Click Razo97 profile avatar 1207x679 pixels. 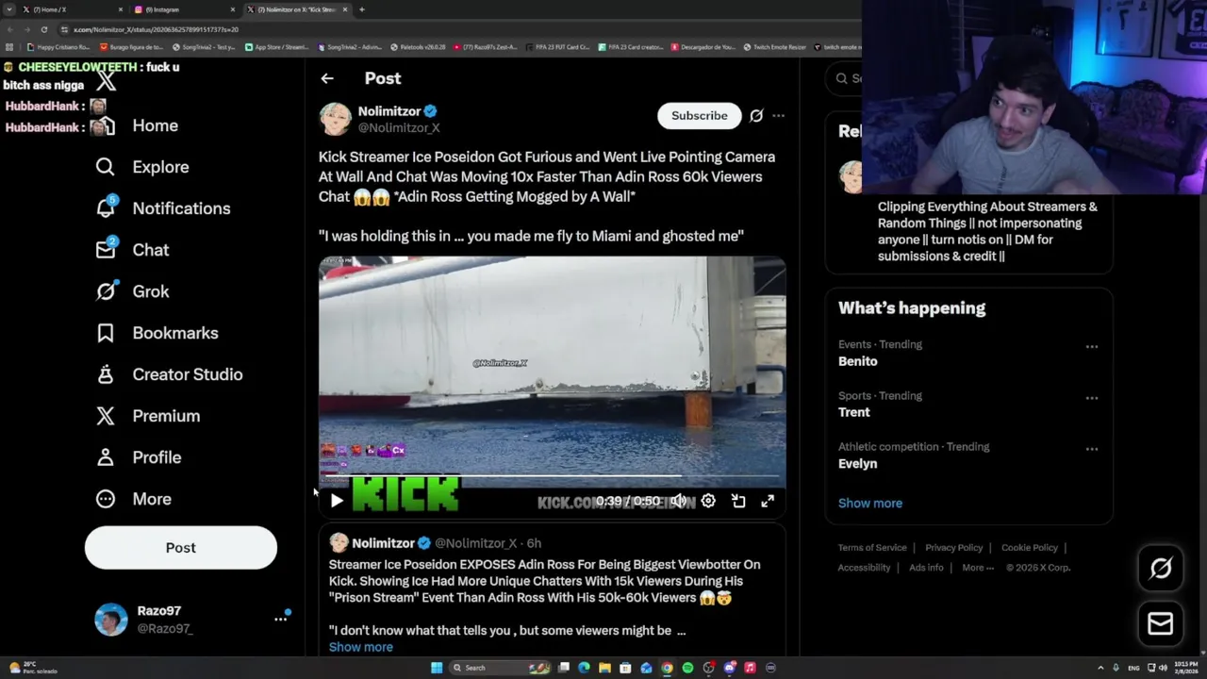point(111,620)
